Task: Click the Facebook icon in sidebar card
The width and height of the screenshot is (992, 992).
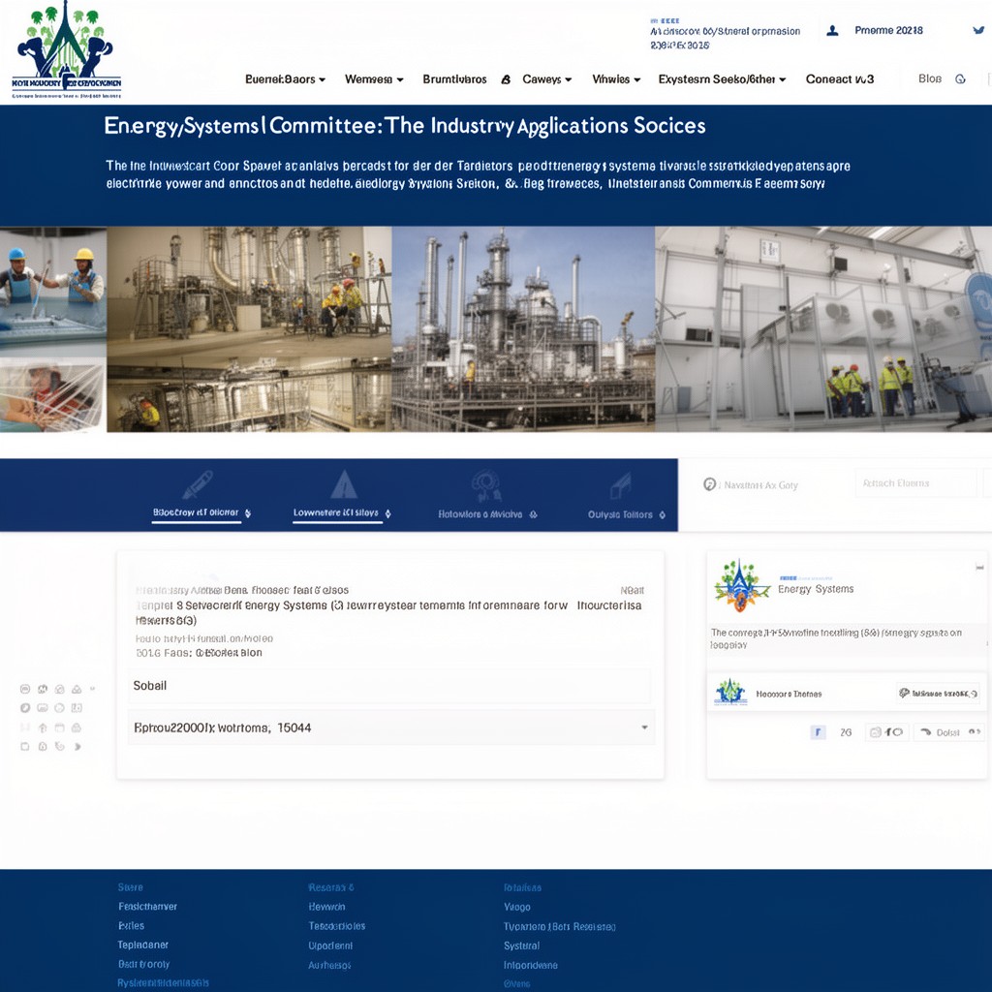Action: coord(818,732)
